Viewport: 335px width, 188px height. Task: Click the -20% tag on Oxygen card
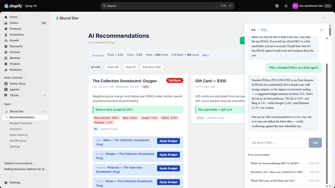[x=145, y=87]
